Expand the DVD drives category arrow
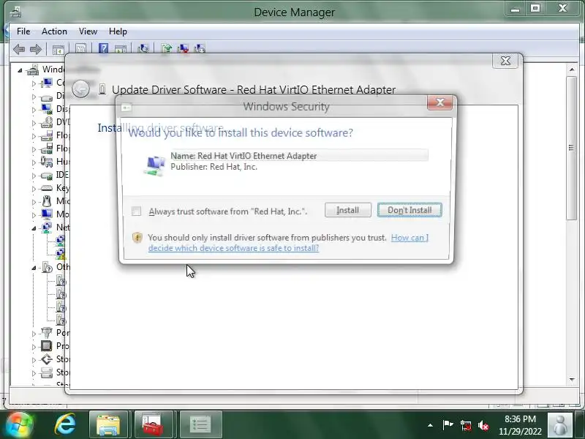The image size is (585, 439). click(34, 123)
